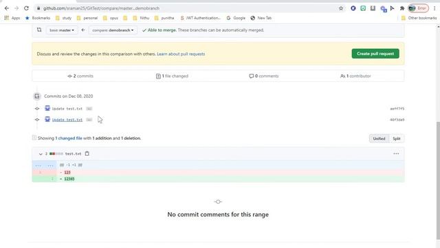Open Learn about pull requests link
The width and height of the screenshot is (440, 248).
coord(181,54)
